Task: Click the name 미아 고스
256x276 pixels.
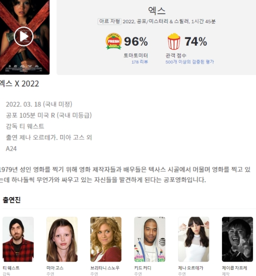Action: click(x=55, y=268)
